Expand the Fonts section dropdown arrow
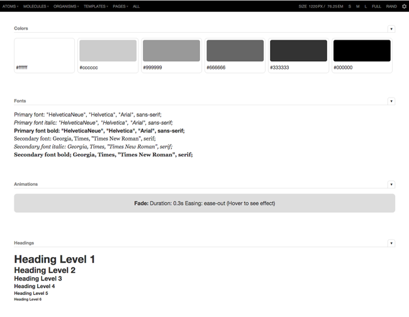 [x=391, y=101]
